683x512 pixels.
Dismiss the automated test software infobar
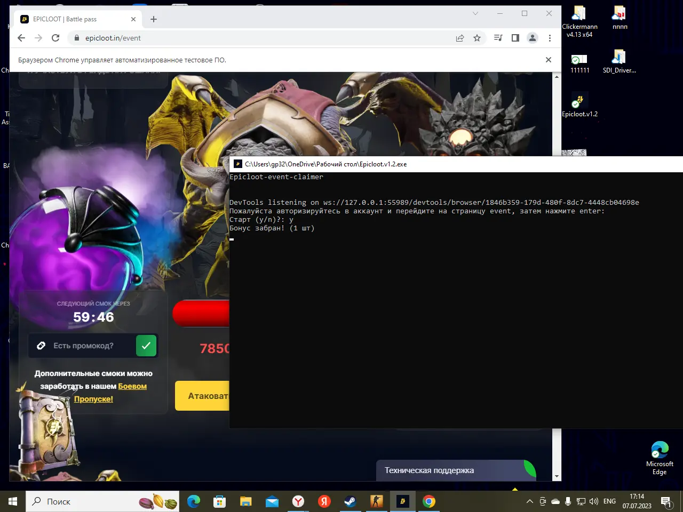click(x=549, y=60)
